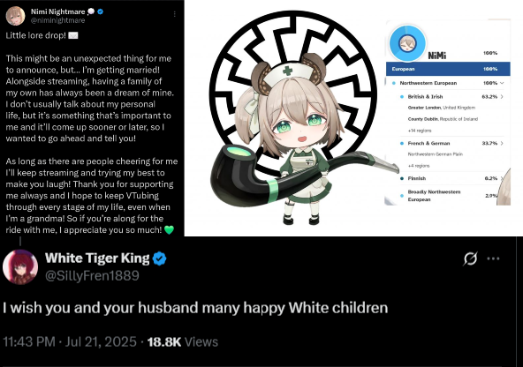This screenshot has width=523, height=367.
Task: Collapse the Northwestern European row chevron
Action: pyautogui.click(x=503, y=83)
